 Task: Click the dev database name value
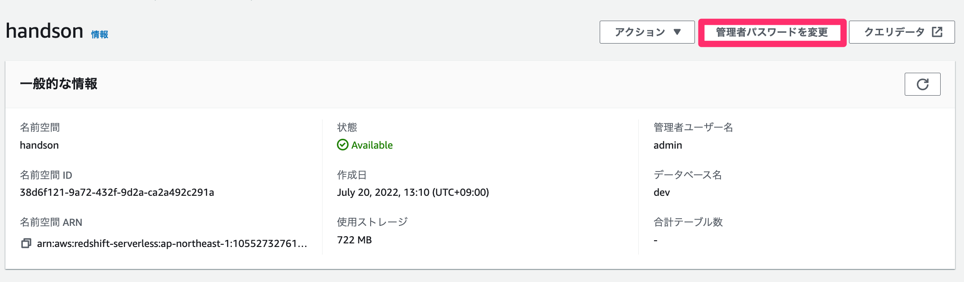(662, 192)
